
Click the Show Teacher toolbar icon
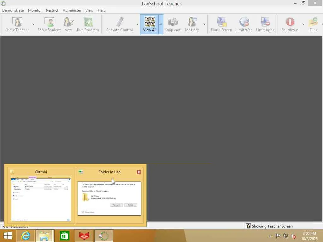click(17, 24)
